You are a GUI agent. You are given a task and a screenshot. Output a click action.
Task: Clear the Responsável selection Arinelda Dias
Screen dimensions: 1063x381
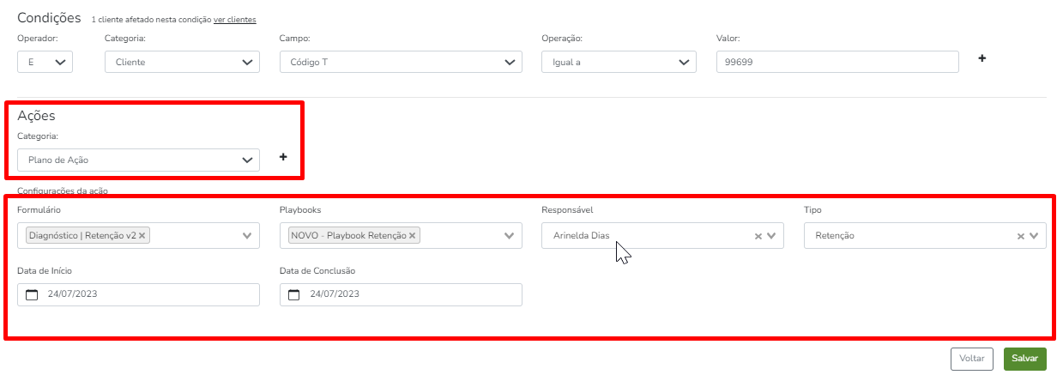pos(758,237)
